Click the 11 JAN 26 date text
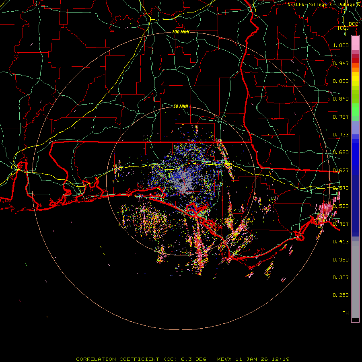This screenshot has height=362, width=362. (x=252, y=359)
